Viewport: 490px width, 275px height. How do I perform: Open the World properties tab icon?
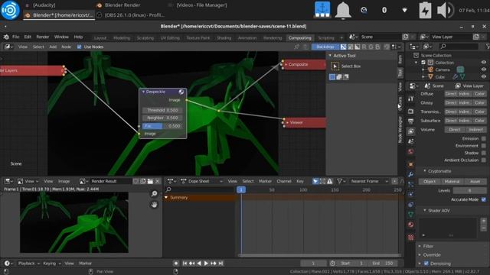click(411, 151)
